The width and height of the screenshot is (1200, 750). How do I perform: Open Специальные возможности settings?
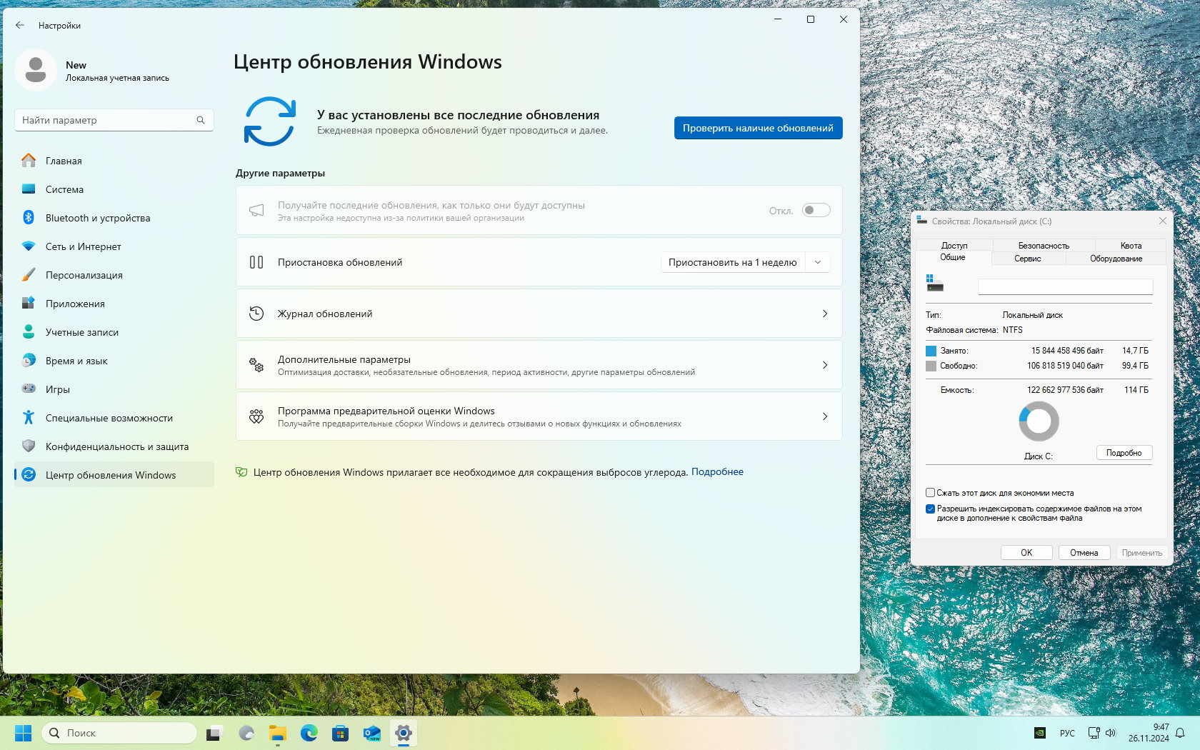[114, 418]
